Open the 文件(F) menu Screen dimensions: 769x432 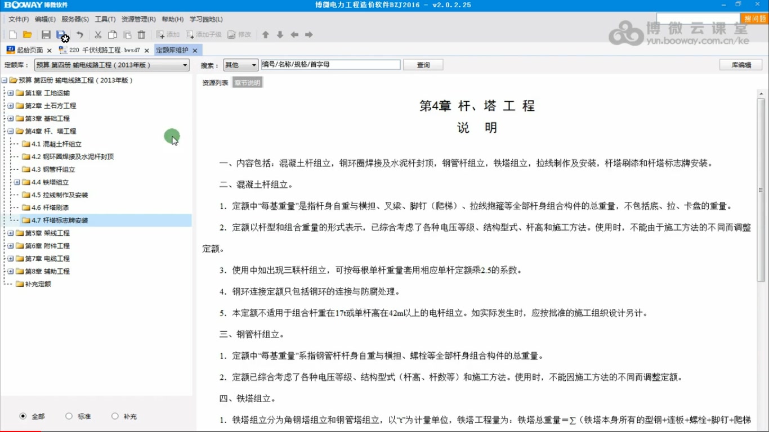(19, 19)
